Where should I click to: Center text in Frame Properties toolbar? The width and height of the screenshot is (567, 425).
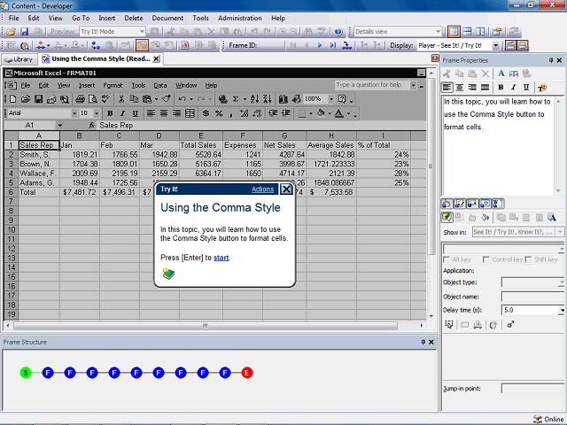point(460,87)
